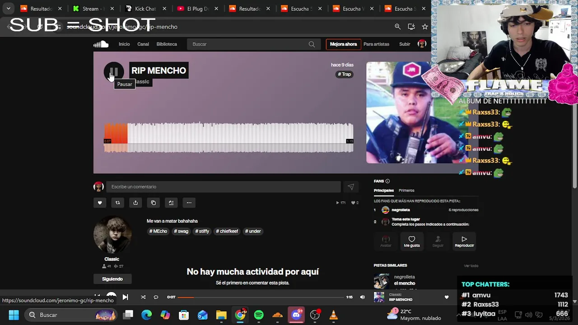Open similar track el mencho

click(405, 283)
